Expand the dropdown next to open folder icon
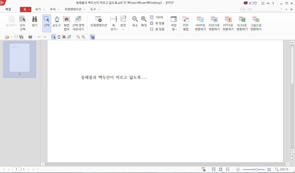The width and height of the screenshot is (295, 173). pyautogui.click(x=11, y=37)
